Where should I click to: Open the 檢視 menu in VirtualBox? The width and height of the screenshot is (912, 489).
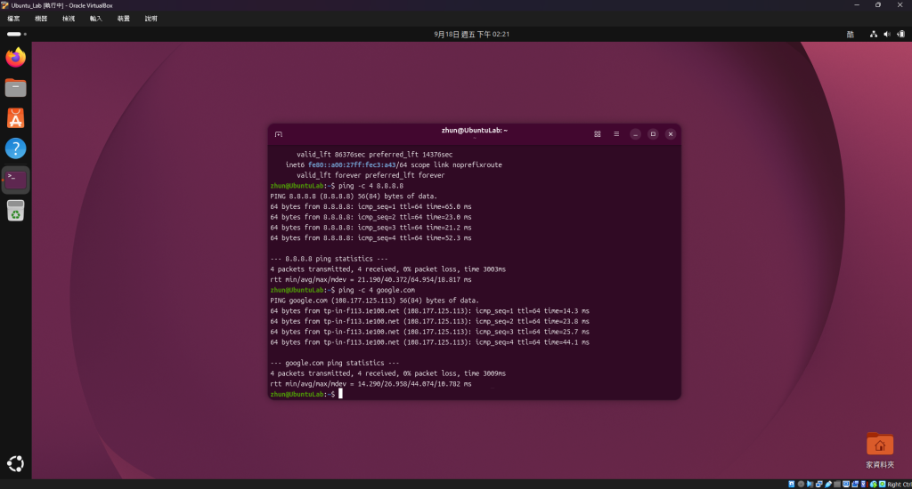coord(69,19)
